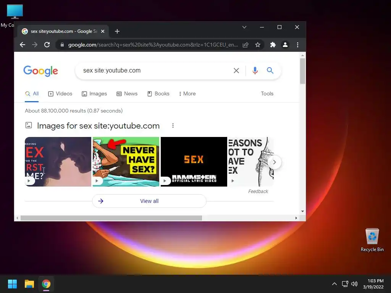Click Chrome icon in taskbar

tap(46, 284)
